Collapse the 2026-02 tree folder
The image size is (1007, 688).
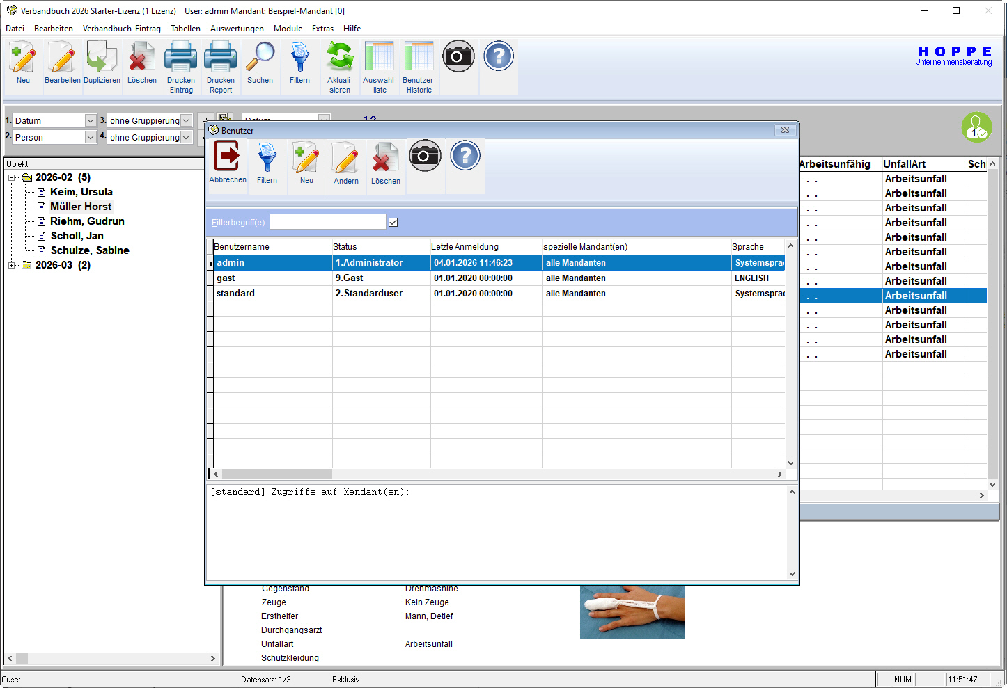pyautogui.click(x=12, y=177)
